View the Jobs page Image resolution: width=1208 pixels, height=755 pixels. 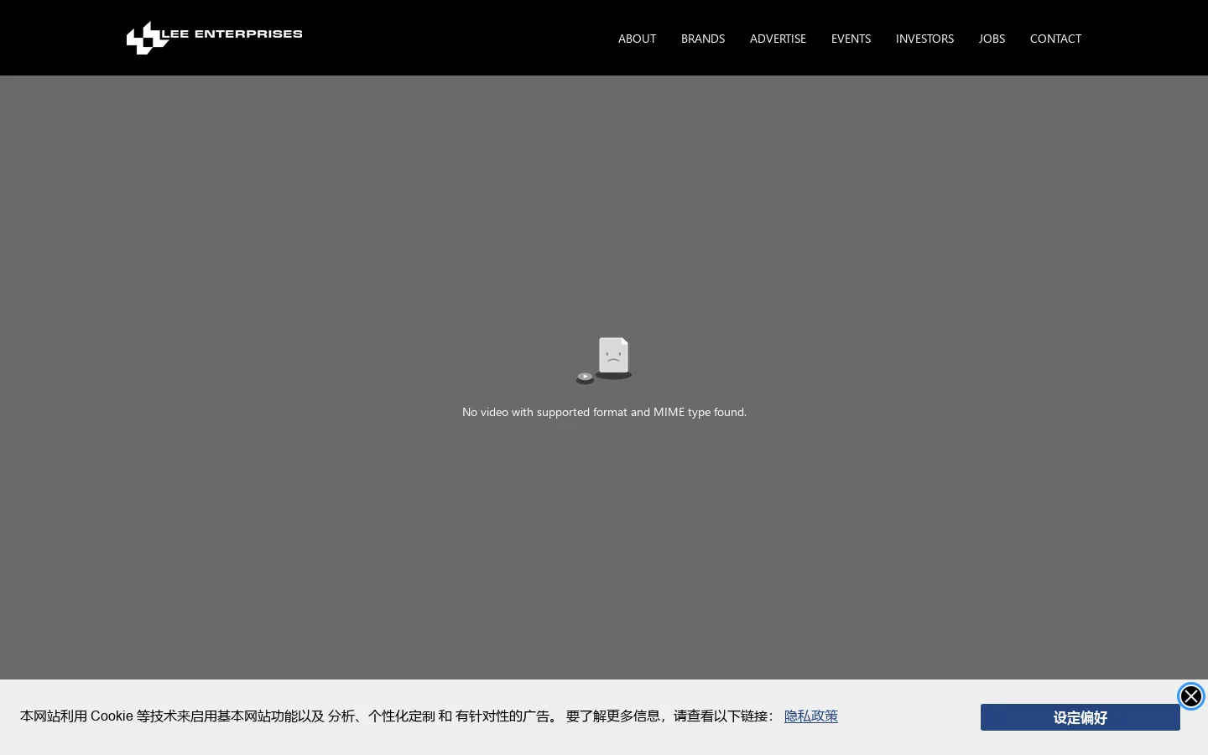(x=992, y=39)
